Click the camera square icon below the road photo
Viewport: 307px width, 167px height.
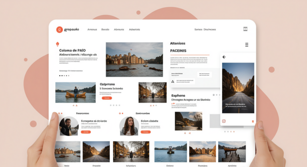coord(224,121)
